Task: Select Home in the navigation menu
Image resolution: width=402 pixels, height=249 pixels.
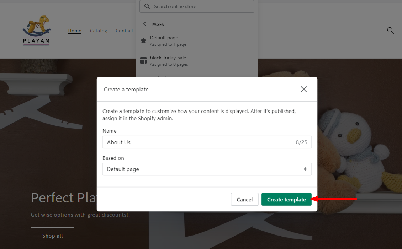Action: coord(75,31)
